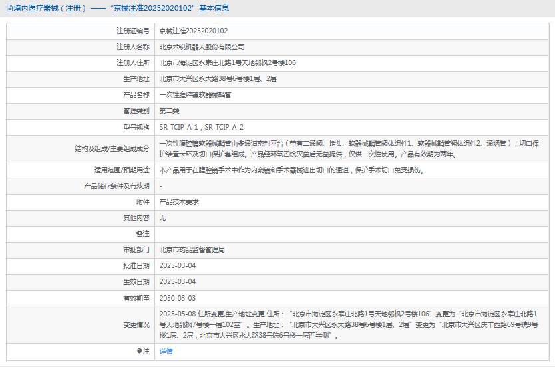Select attachment value 产品技术要求
Image resolution: width=555 pixels, height=367 pixels.
pyautogui.click(x=179, y=202)
